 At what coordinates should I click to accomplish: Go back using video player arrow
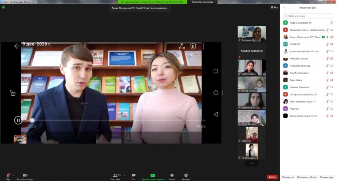[17, 46]
